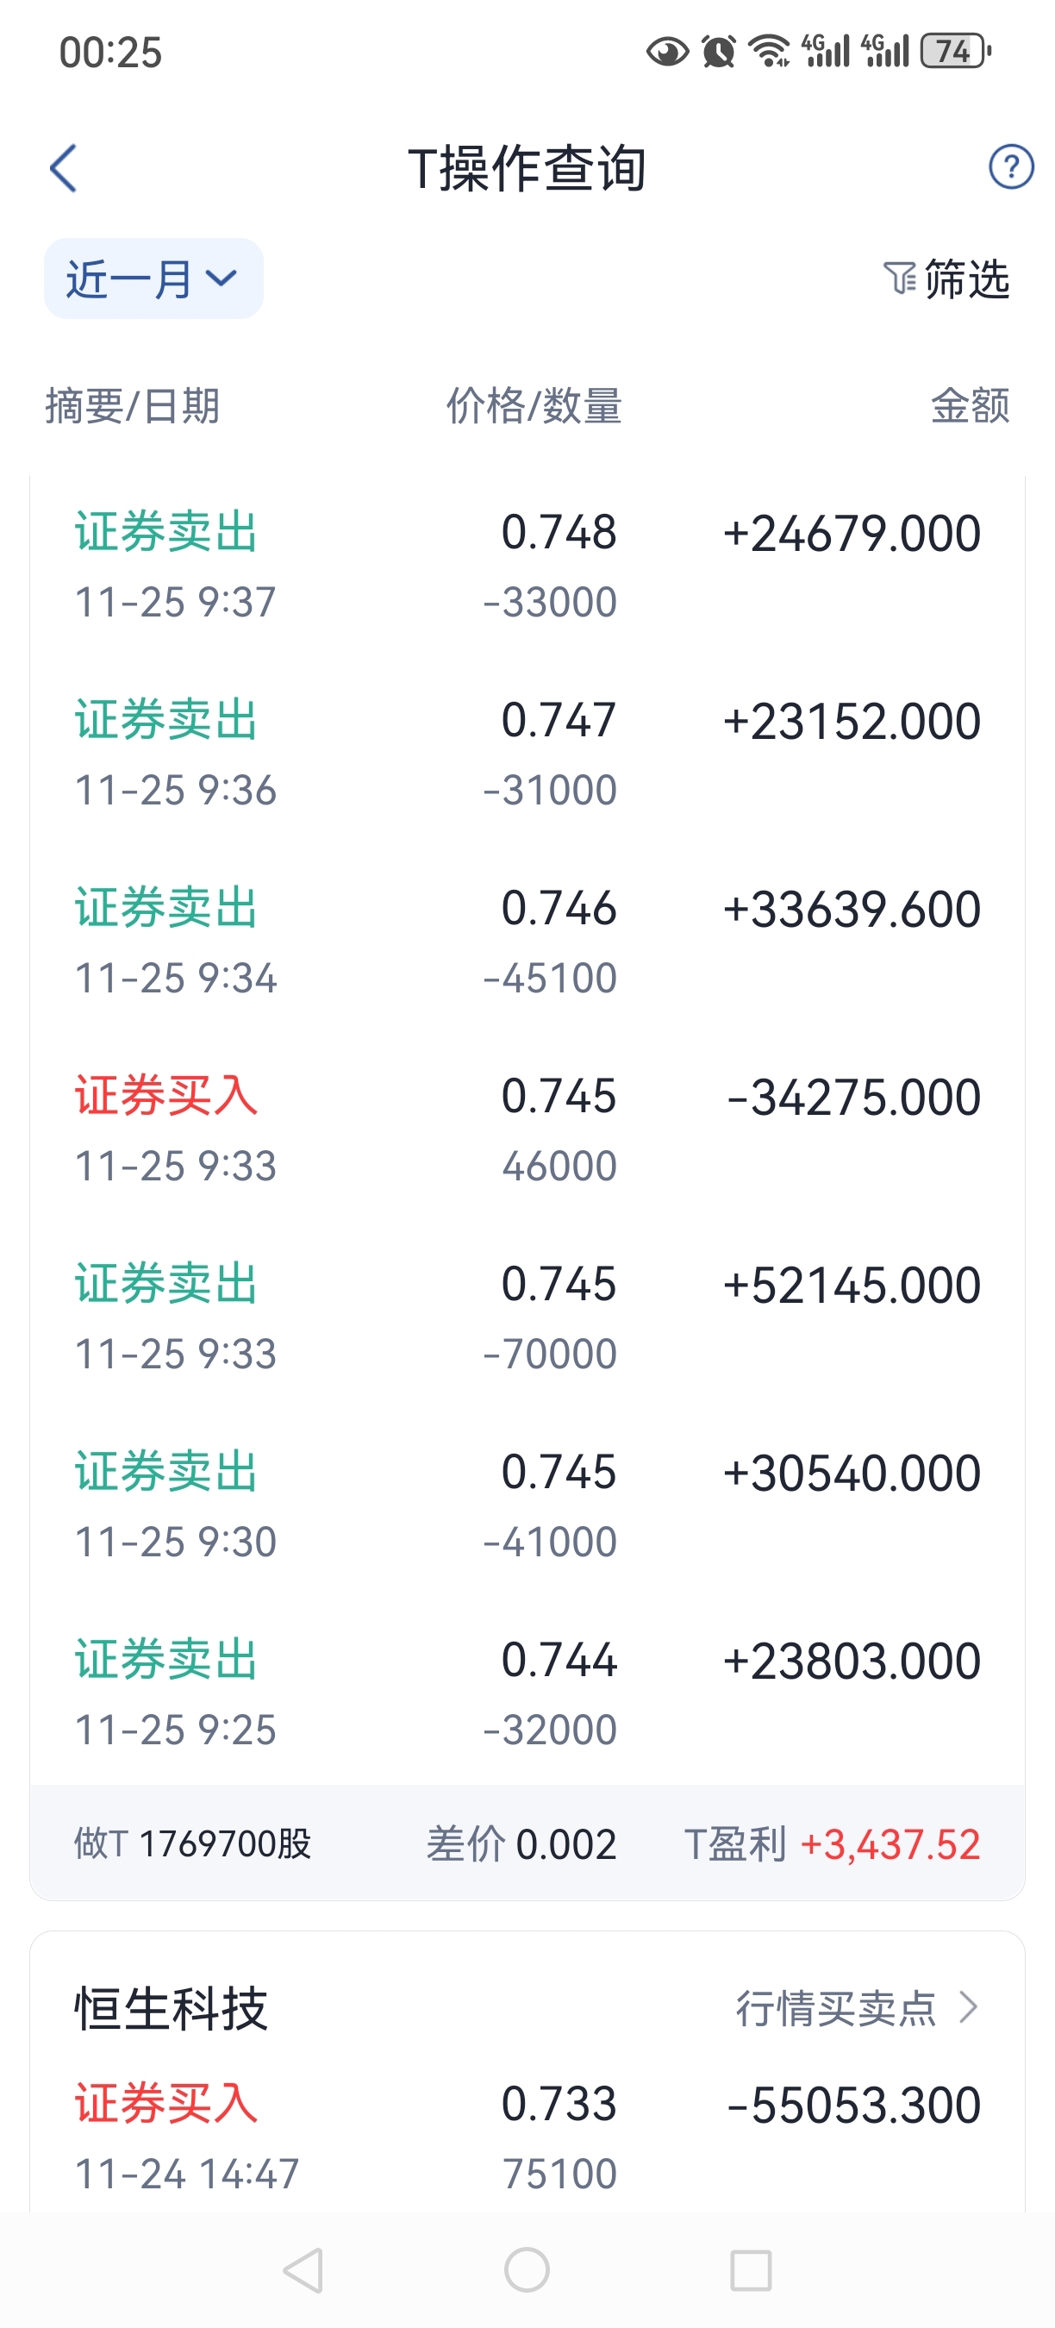Expand 行情买卖点 chevron arrow
Screen dimensions: 1055x2328
pyautogui.click(x=969, y=2007)
